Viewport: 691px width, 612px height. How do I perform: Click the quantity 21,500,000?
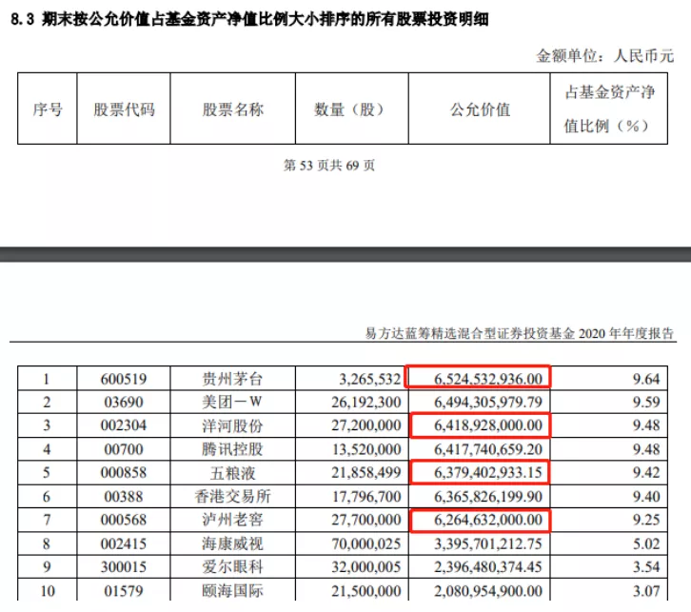[366, 591]
